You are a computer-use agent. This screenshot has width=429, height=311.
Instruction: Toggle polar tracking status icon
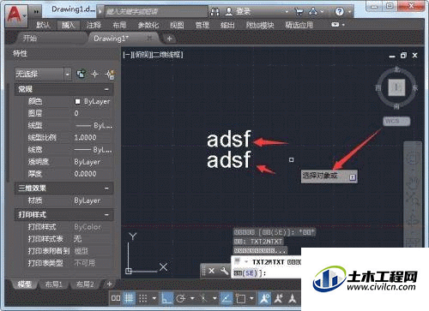click(180, 299)
